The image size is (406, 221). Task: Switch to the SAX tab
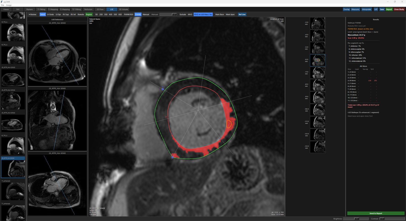(18, 9)
